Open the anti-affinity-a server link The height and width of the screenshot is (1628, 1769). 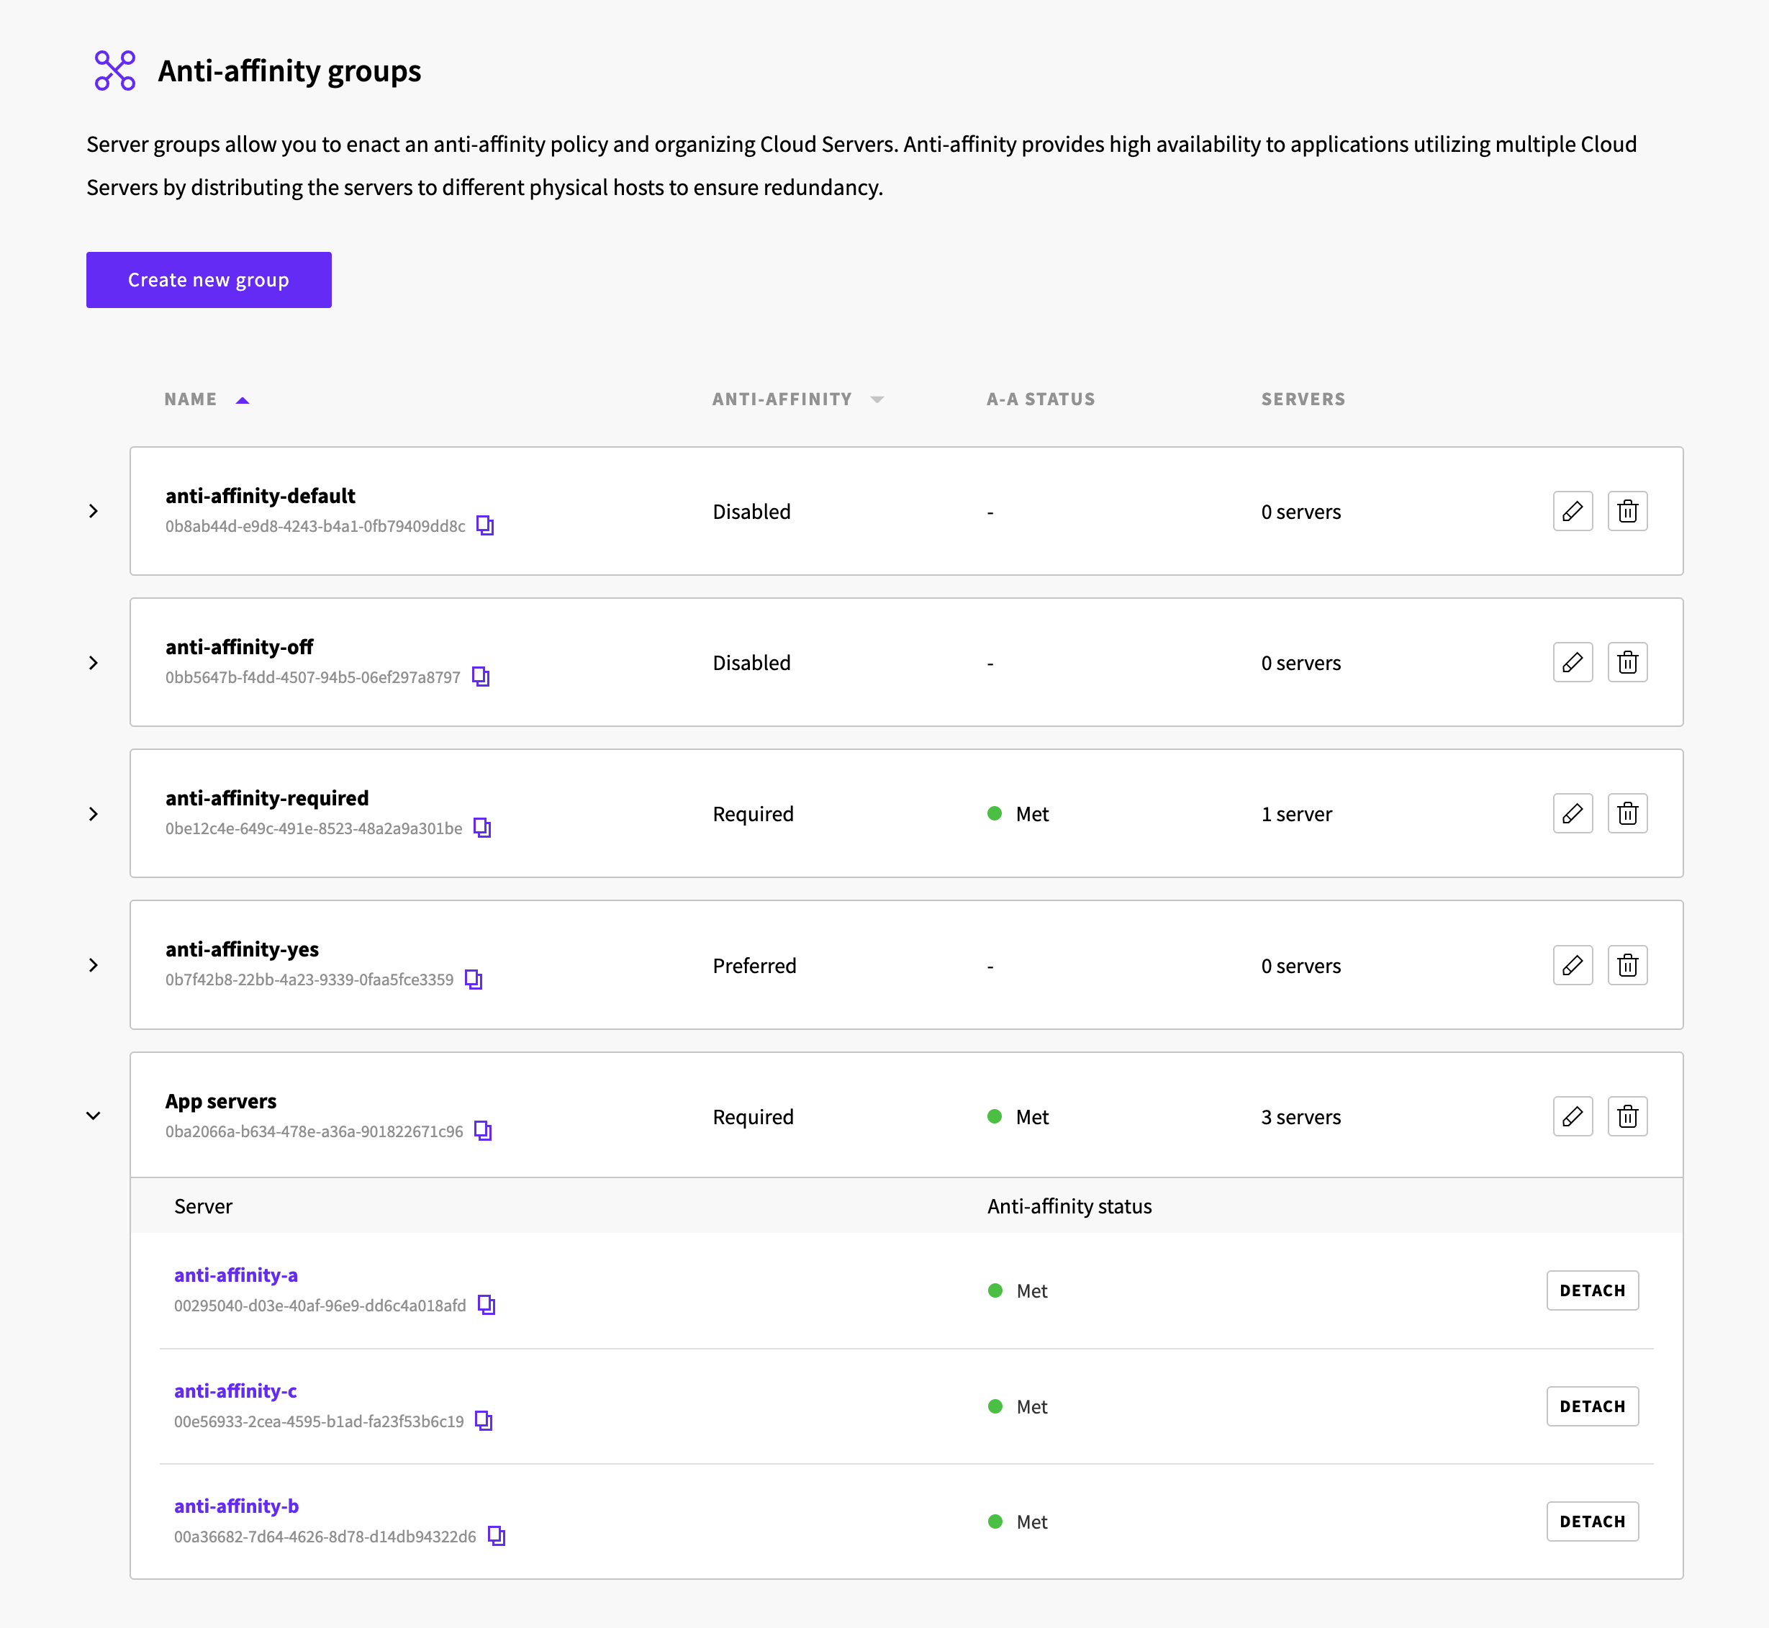tap(236, 1275)
